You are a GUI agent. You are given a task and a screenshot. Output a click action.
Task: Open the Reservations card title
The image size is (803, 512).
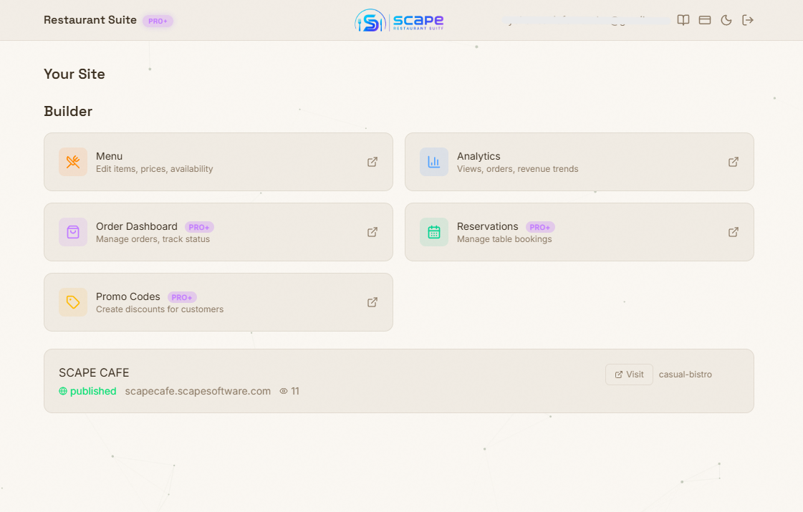(488, 226)
